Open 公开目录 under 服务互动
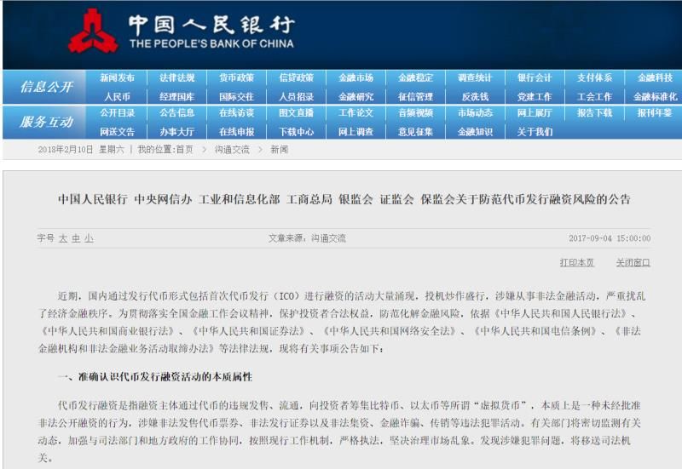Screen dimensions: 682x469 click(117, 113)
